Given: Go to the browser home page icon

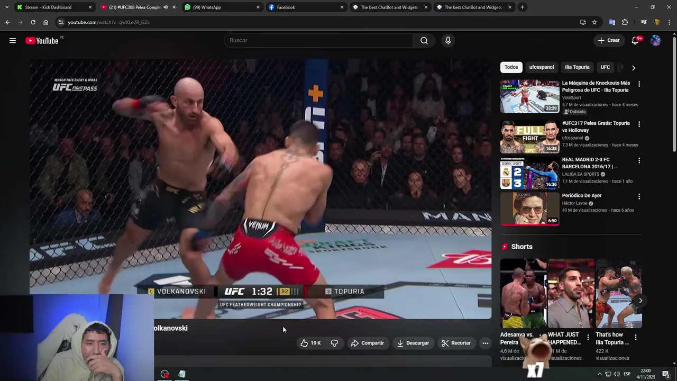Looking at the screenshot, I should pyautogui.click(x=45, y=22).
